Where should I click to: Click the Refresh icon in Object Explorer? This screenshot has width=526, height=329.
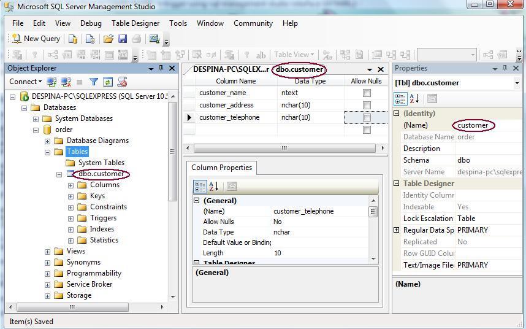(108, 82)
